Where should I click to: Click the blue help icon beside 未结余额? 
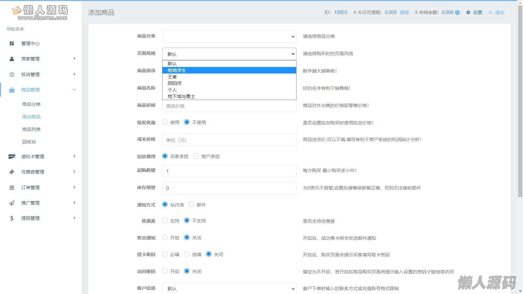click(457, 13)
